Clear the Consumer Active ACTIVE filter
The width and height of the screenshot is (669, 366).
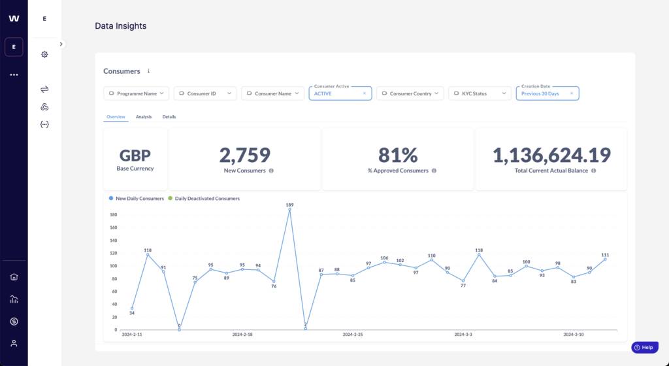[x=365, y=93]
